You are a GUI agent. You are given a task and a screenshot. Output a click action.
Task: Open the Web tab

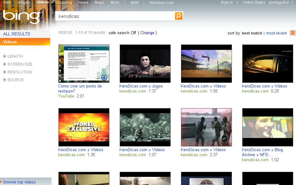tap(7, 3)
